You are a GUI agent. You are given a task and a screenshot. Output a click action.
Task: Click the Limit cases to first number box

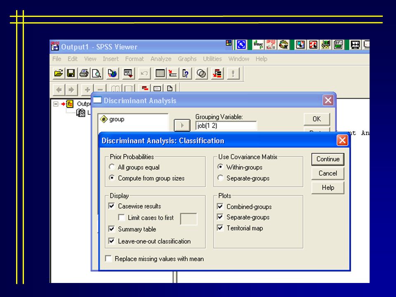tap(189, 219)
